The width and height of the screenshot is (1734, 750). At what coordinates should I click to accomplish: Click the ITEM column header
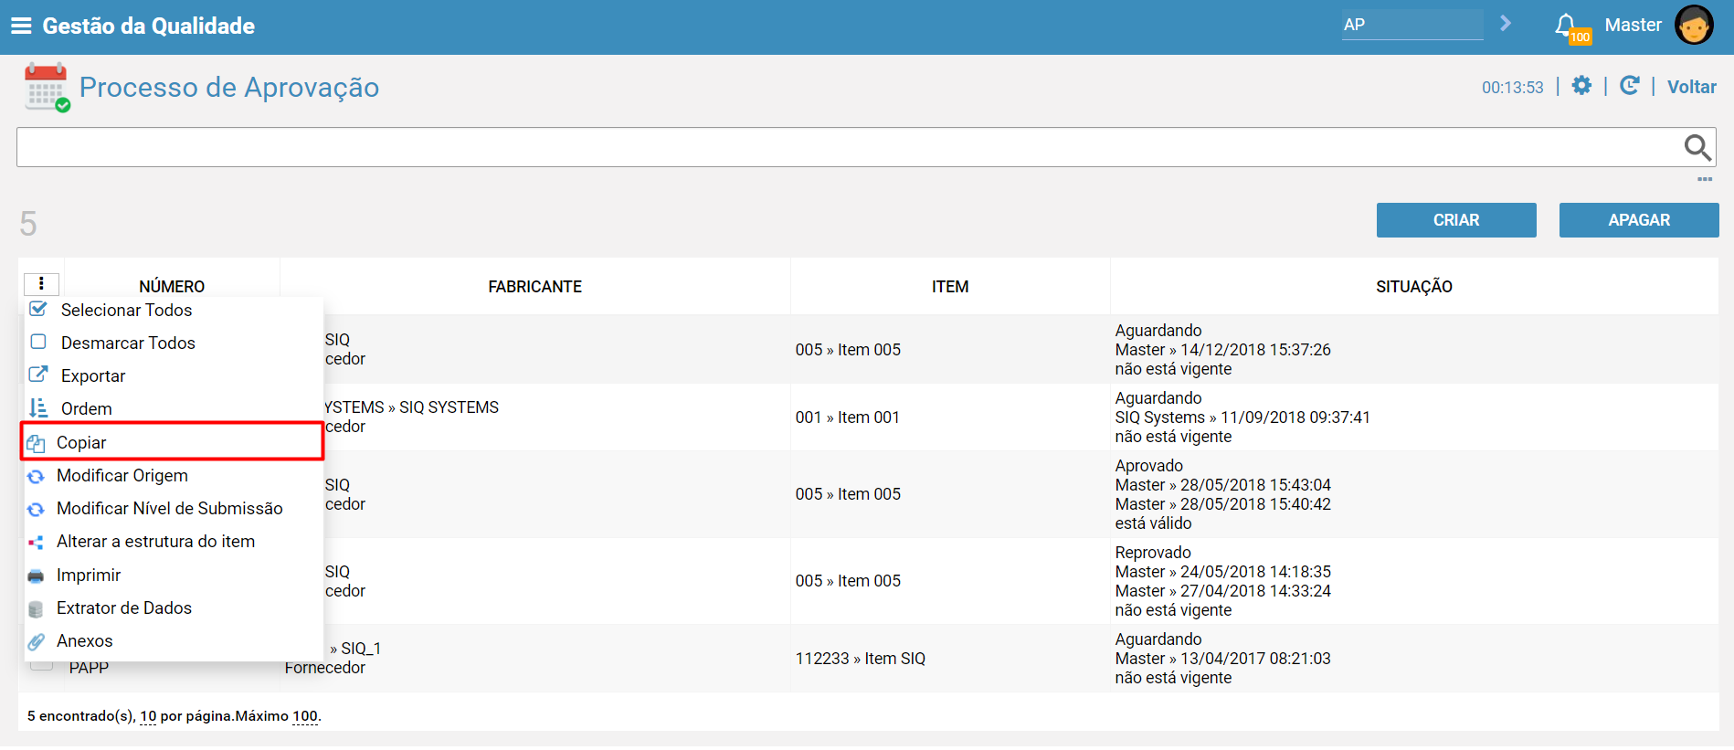(x=950, y=287)
